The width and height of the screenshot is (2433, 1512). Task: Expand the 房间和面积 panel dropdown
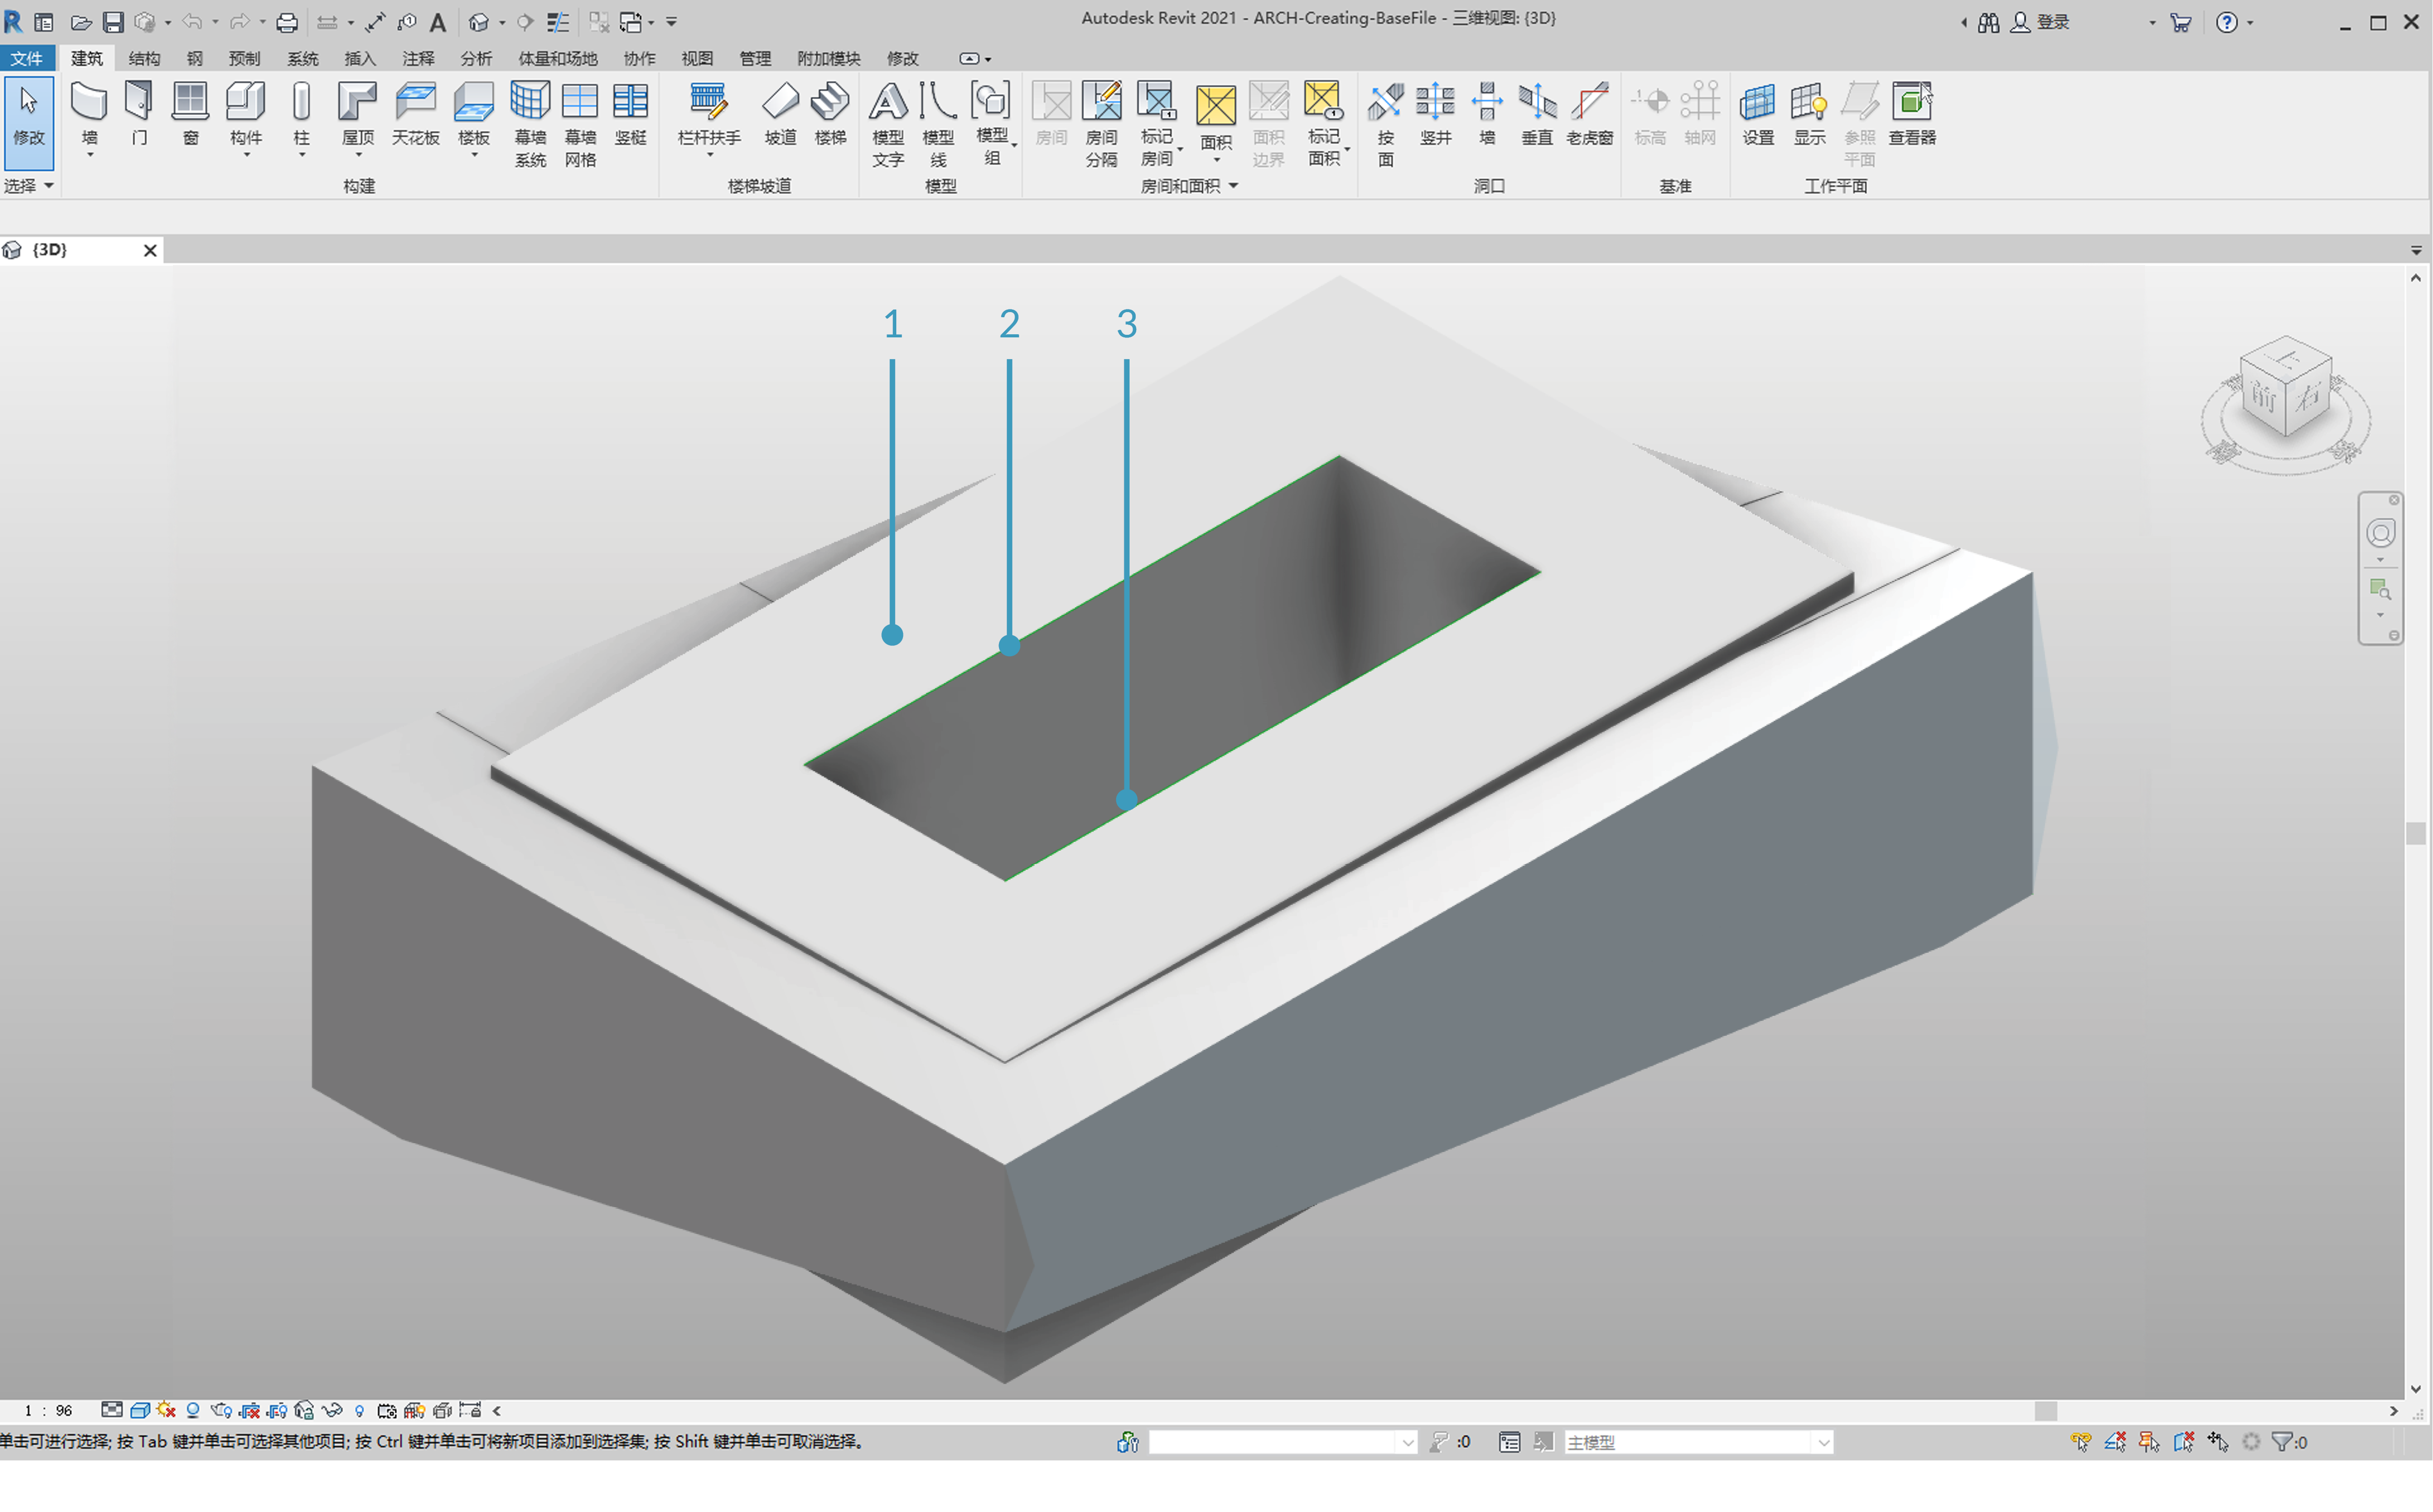[x=1233, y=186]
